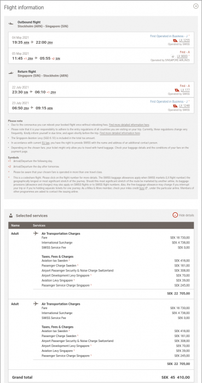Click the SWISS logo beside LX 1255

pyautogui.click(x=175, y=40)
